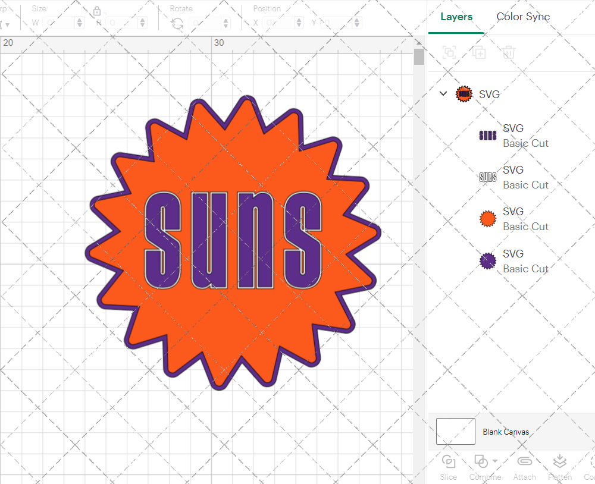Click the Rotate icon
The width and height of the screenshot is (595, 484).
(177, 24)
